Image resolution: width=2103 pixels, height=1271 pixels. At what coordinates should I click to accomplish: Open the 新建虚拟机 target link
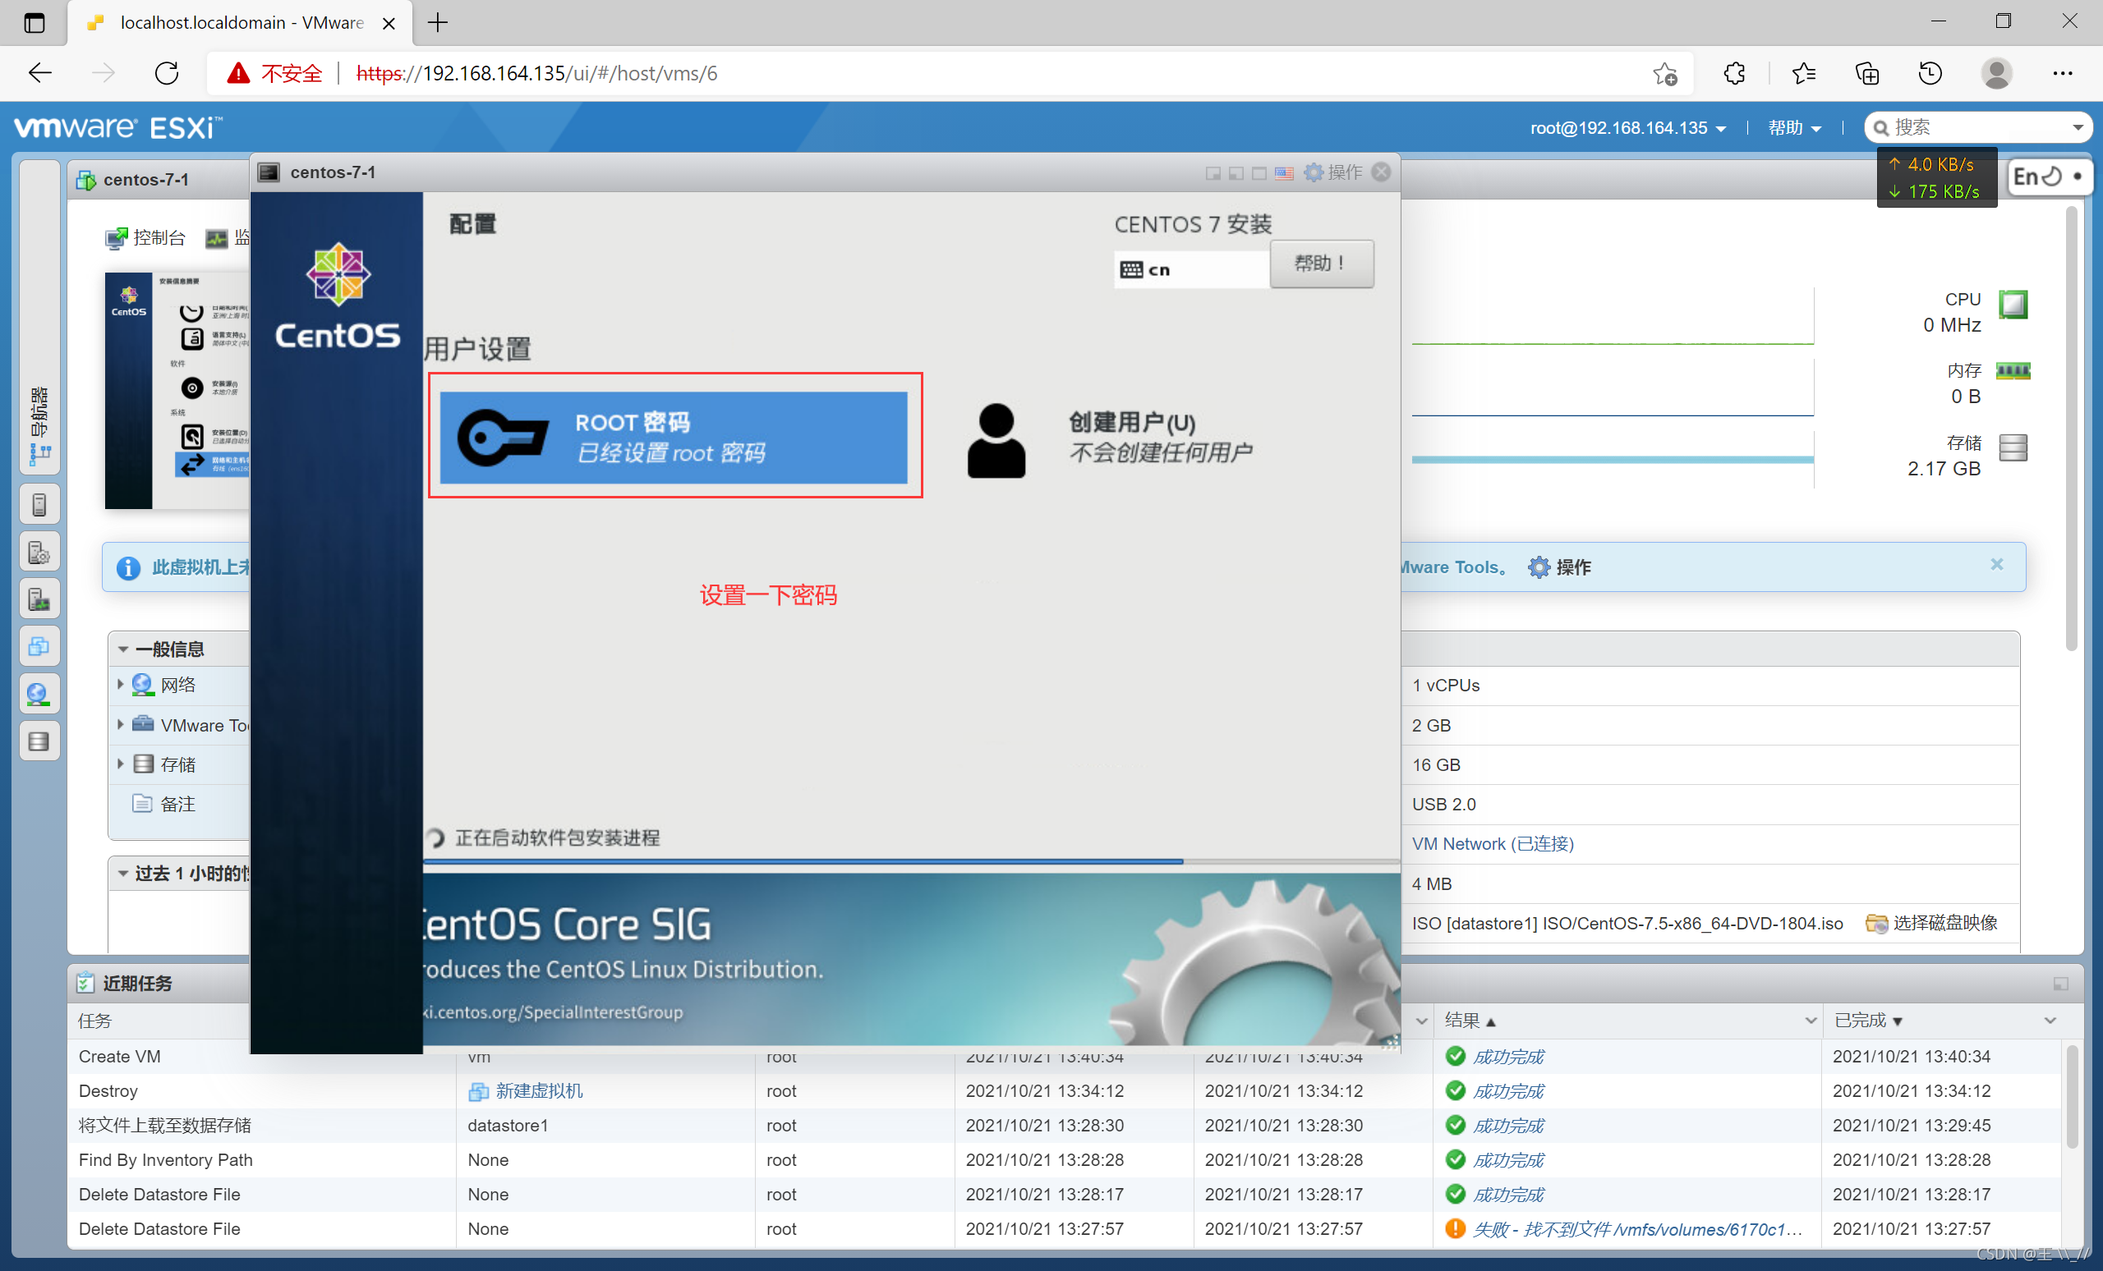tap(539, 1092)
